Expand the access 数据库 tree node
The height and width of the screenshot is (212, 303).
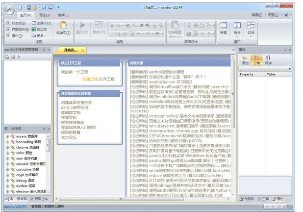[x=7, y=136]
